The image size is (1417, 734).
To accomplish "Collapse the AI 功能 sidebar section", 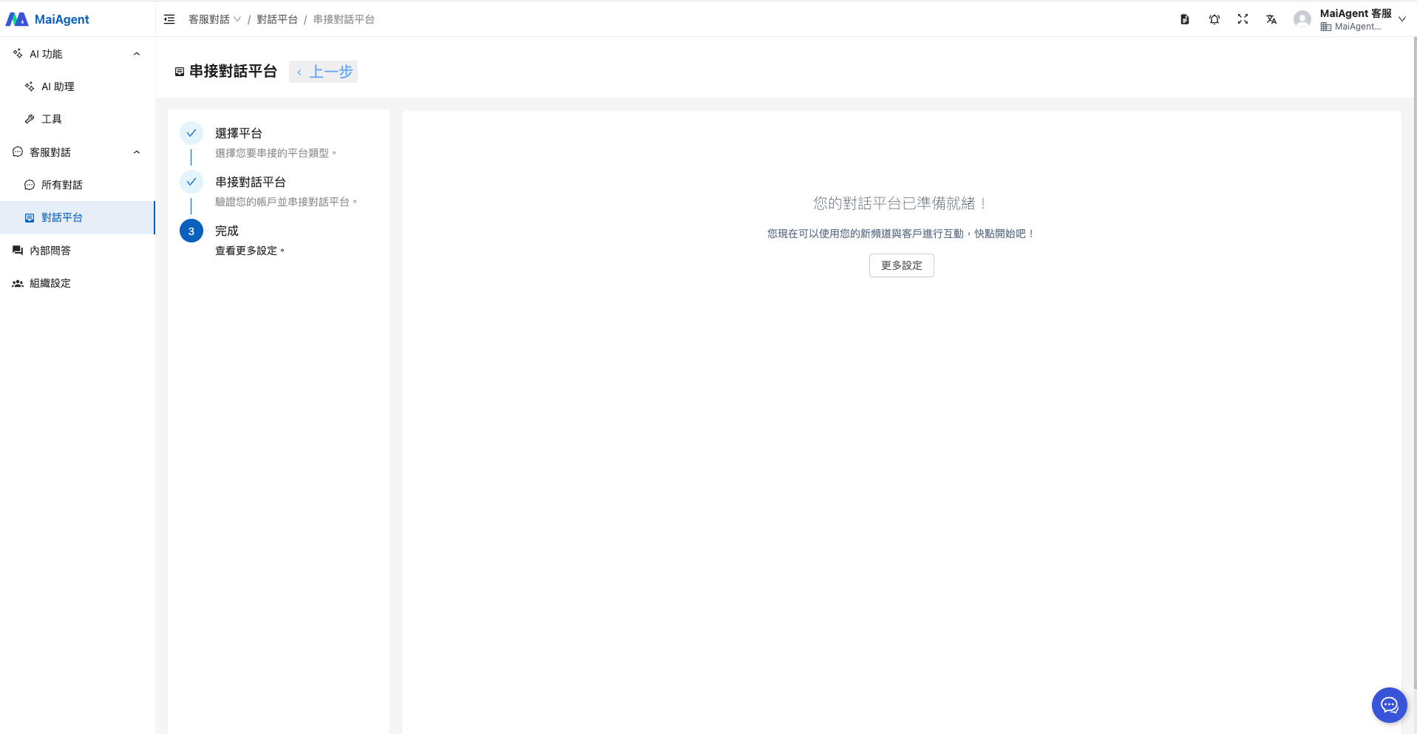I will (136, 54).
